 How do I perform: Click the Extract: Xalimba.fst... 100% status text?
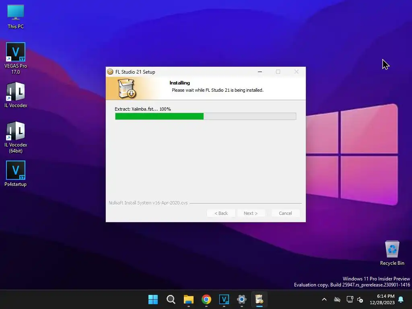[x=143, y=109]
